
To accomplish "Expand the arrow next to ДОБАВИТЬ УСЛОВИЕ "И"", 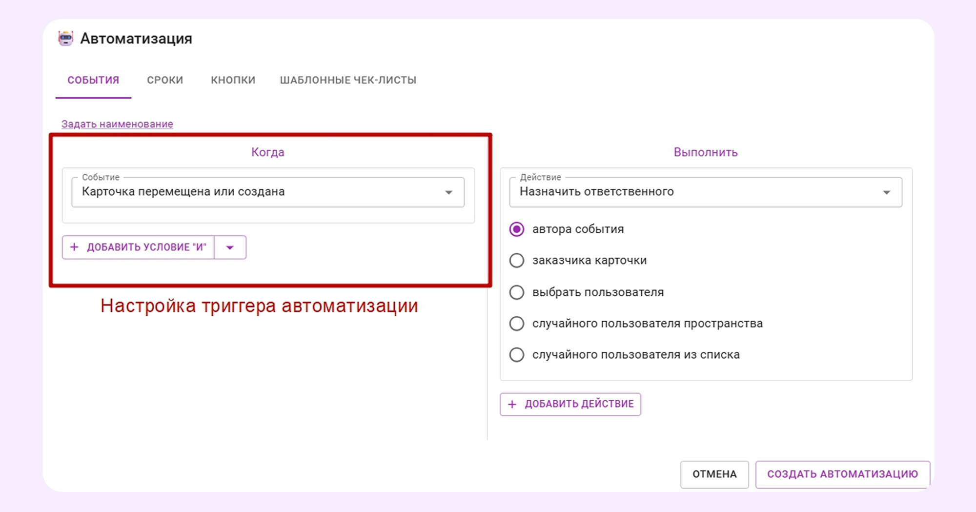I will (x=229, y=247).
